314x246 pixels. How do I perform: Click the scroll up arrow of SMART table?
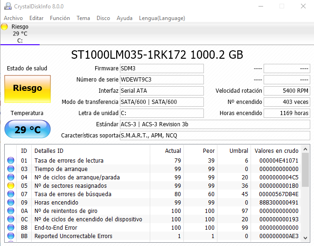coord(306,149)
